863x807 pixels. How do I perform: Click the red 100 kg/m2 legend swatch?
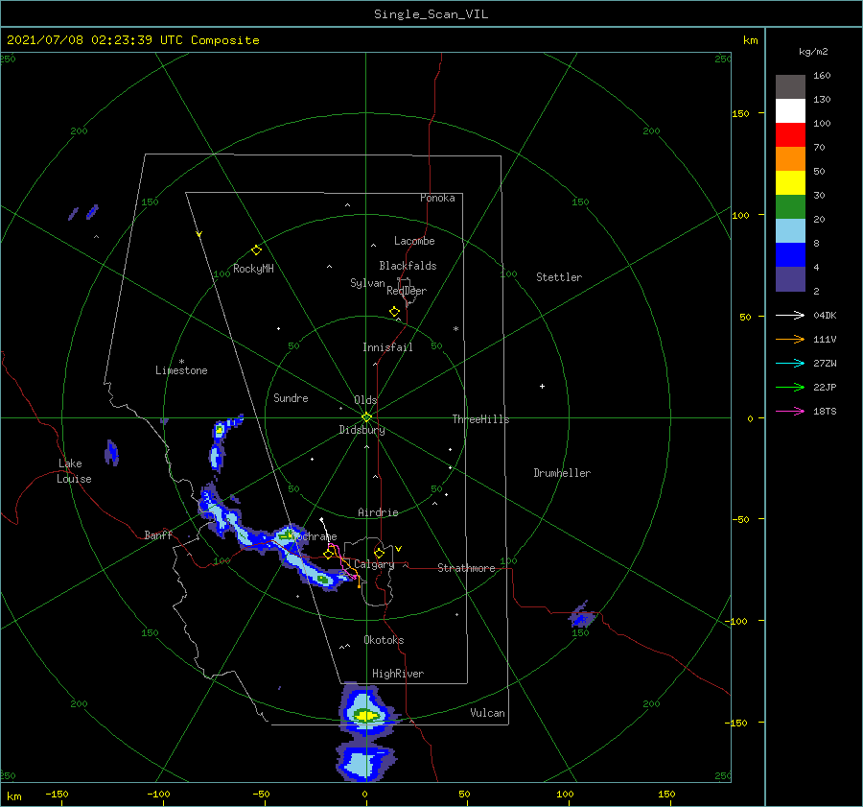(790, 135)
